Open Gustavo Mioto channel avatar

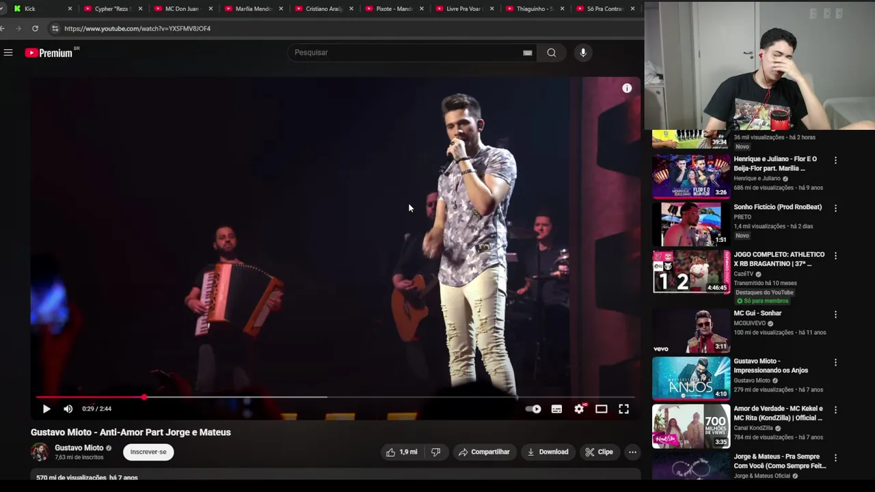pyautogui.click(x=40, y=452)
